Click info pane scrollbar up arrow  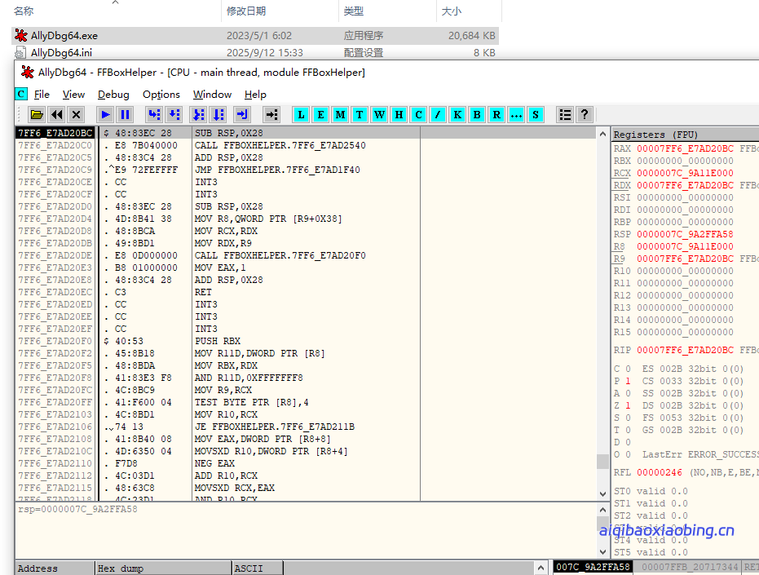[x=602, y=510]
